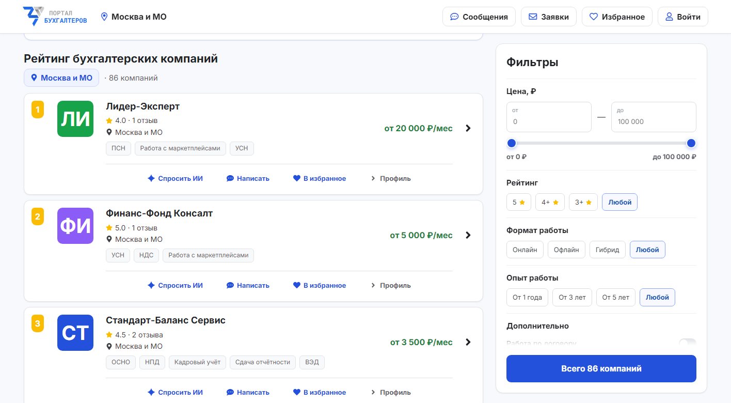Open the Финанс-Фонд Консалт company title
731x403 pixels.
pos(160,213)
